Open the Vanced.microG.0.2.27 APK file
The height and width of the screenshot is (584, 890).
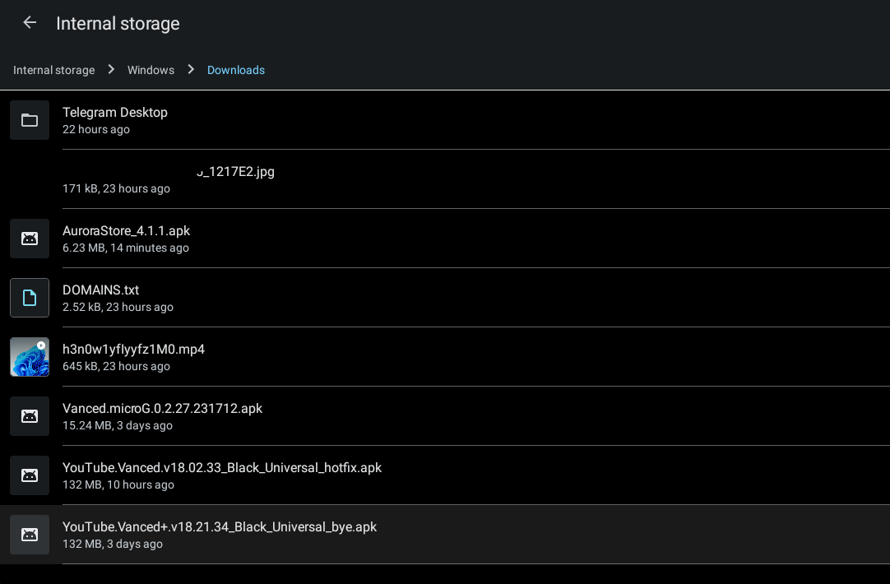(x=162, y=409)
